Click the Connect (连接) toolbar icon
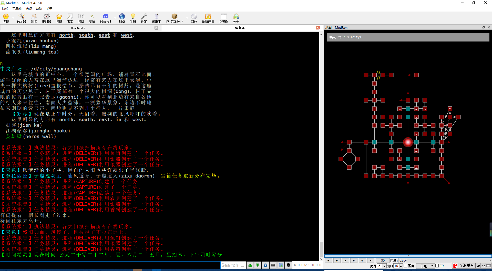This screenshot has height=271, width=492. 6,18
